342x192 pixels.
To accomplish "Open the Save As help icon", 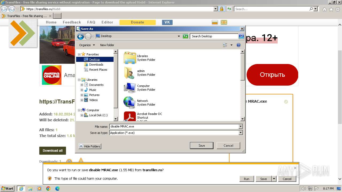I will [239, 45].
